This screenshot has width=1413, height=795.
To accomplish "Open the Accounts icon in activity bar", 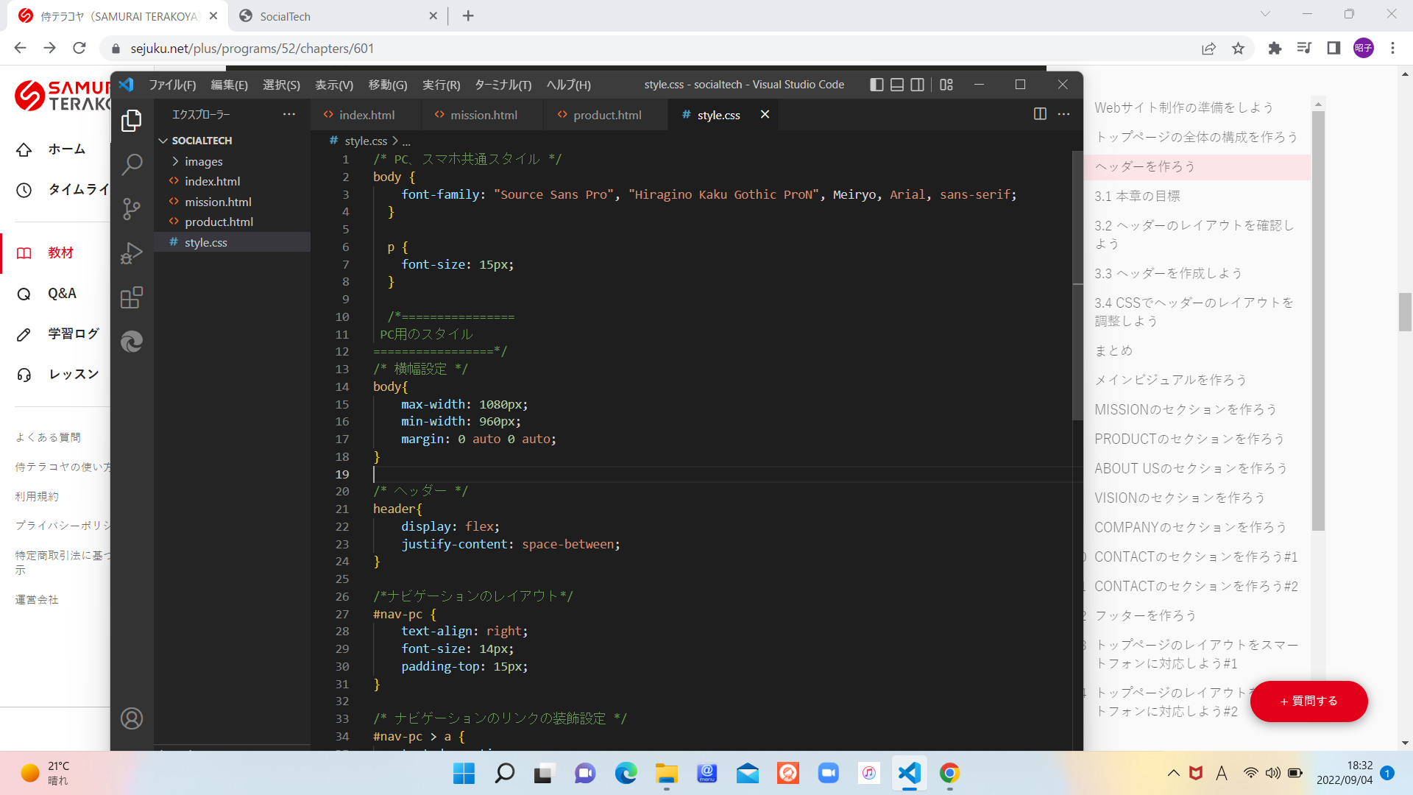I will (132, 718).
